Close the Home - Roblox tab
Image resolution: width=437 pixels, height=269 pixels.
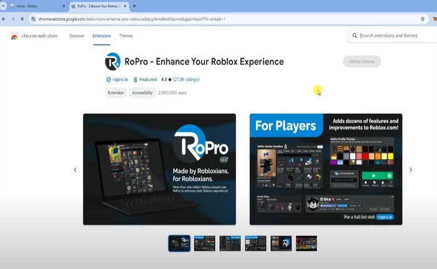pos(64,6)
